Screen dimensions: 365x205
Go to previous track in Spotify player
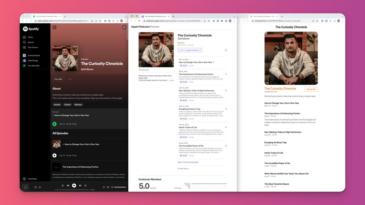(68, 186)
